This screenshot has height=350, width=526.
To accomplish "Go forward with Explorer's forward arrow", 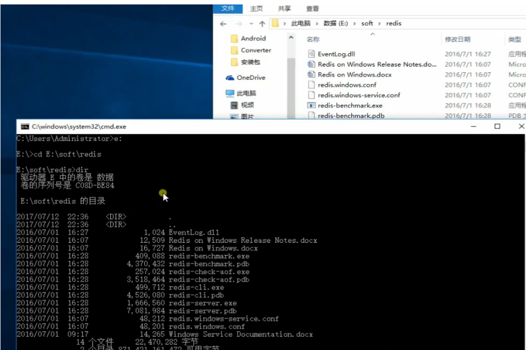I will 239,24.
